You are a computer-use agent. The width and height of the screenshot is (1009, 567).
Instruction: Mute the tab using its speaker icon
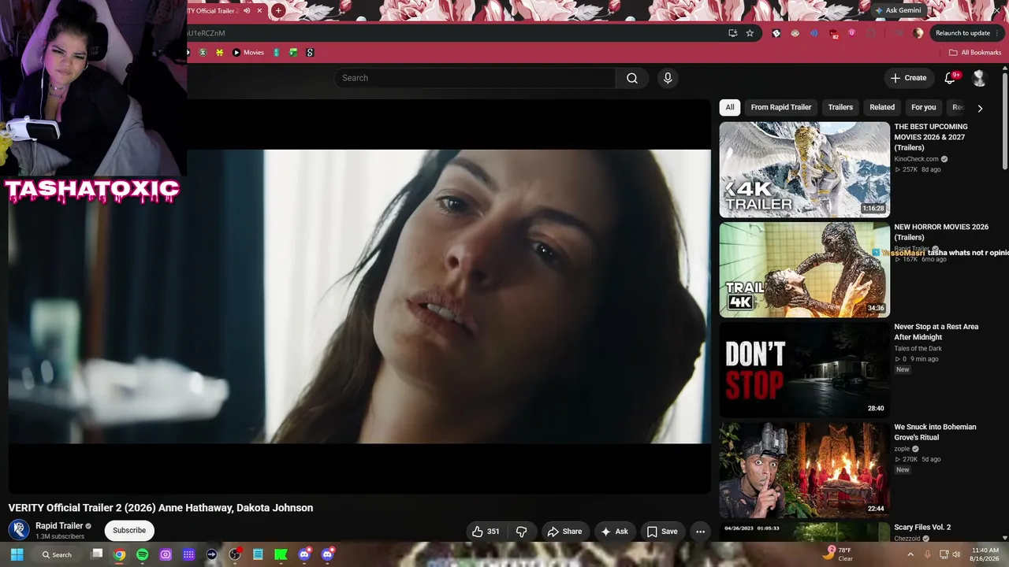click(247, 11)
